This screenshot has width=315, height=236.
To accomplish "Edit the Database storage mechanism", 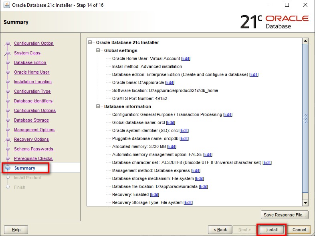I will coord(199,179).
